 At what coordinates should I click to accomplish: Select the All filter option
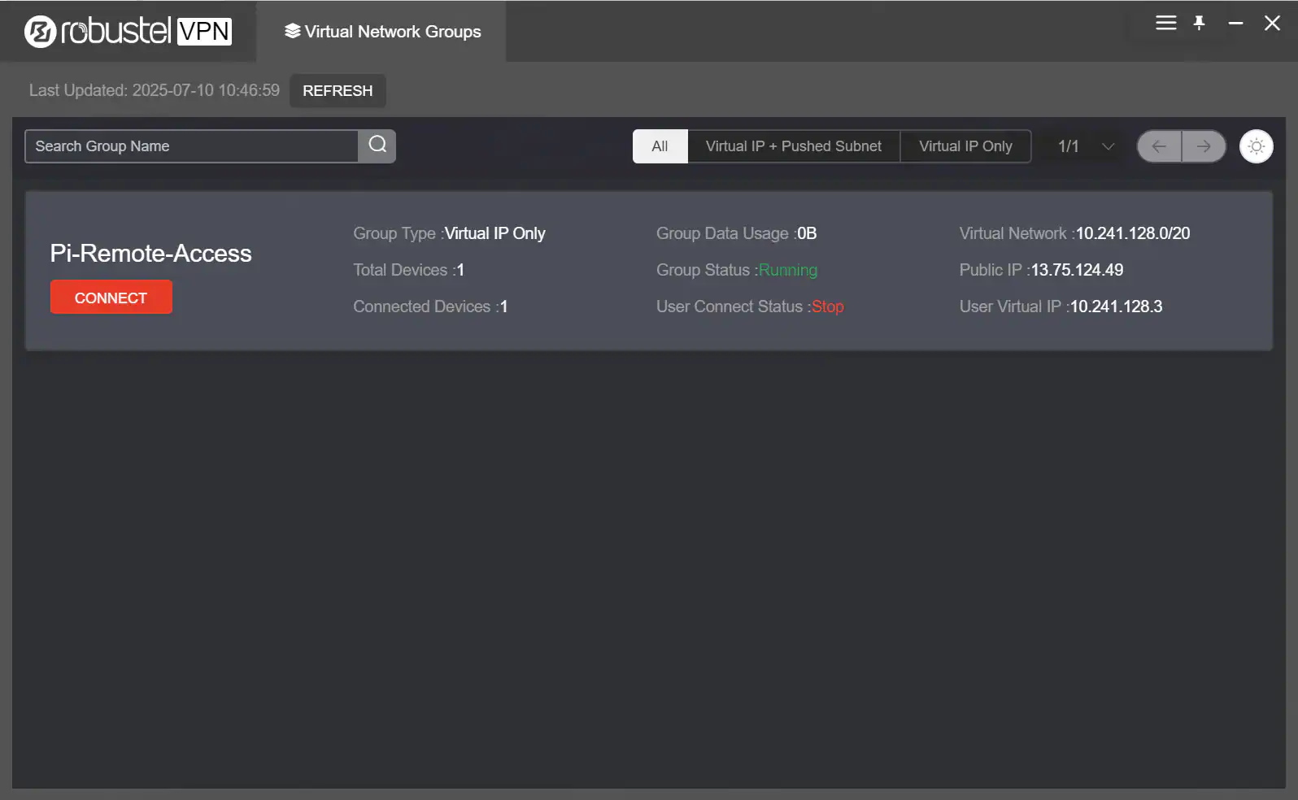tap(660, 146)
